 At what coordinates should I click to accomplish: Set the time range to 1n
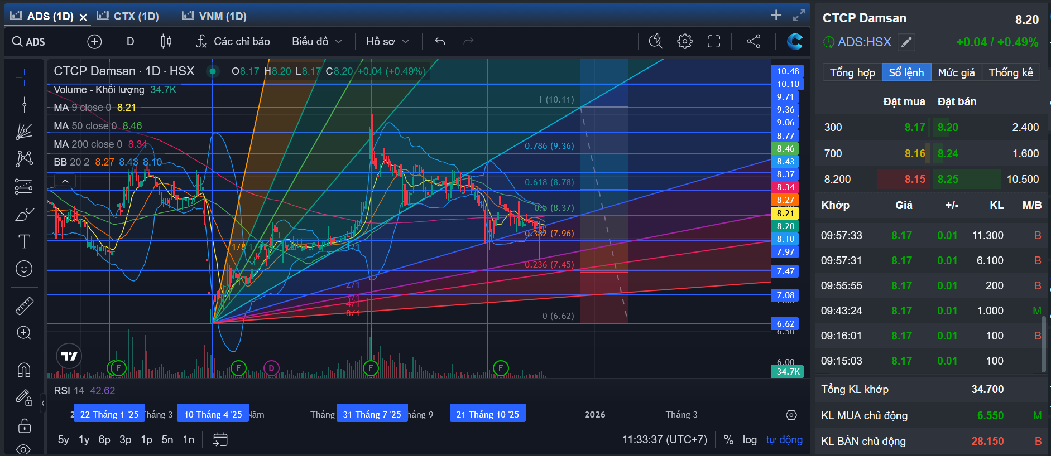[189, 440]
